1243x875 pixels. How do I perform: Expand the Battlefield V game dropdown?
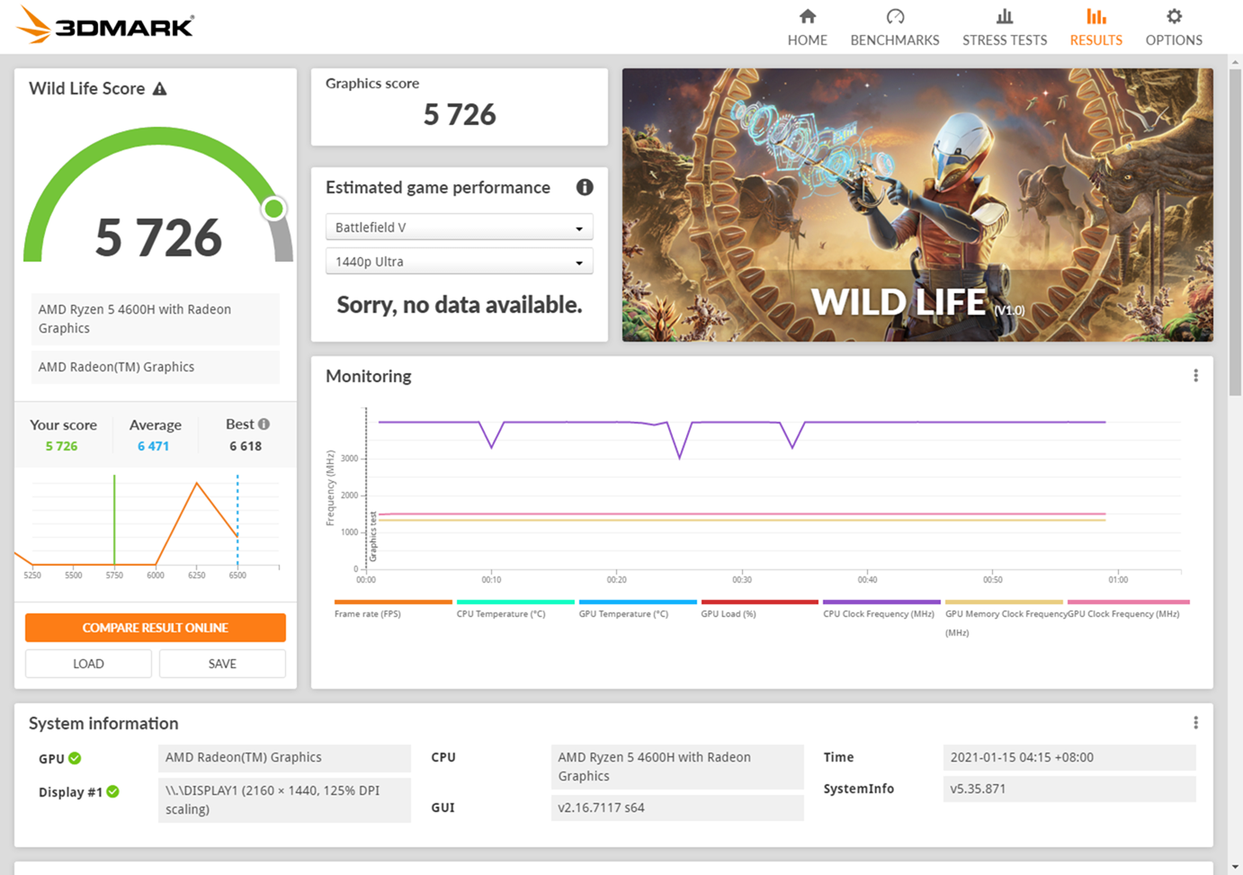coord(459,228)
